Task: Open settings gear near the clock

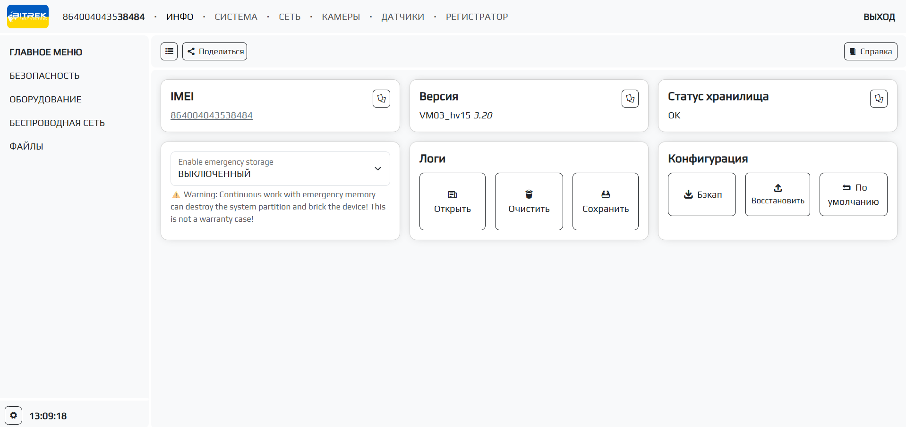Action: pos(14,415)
